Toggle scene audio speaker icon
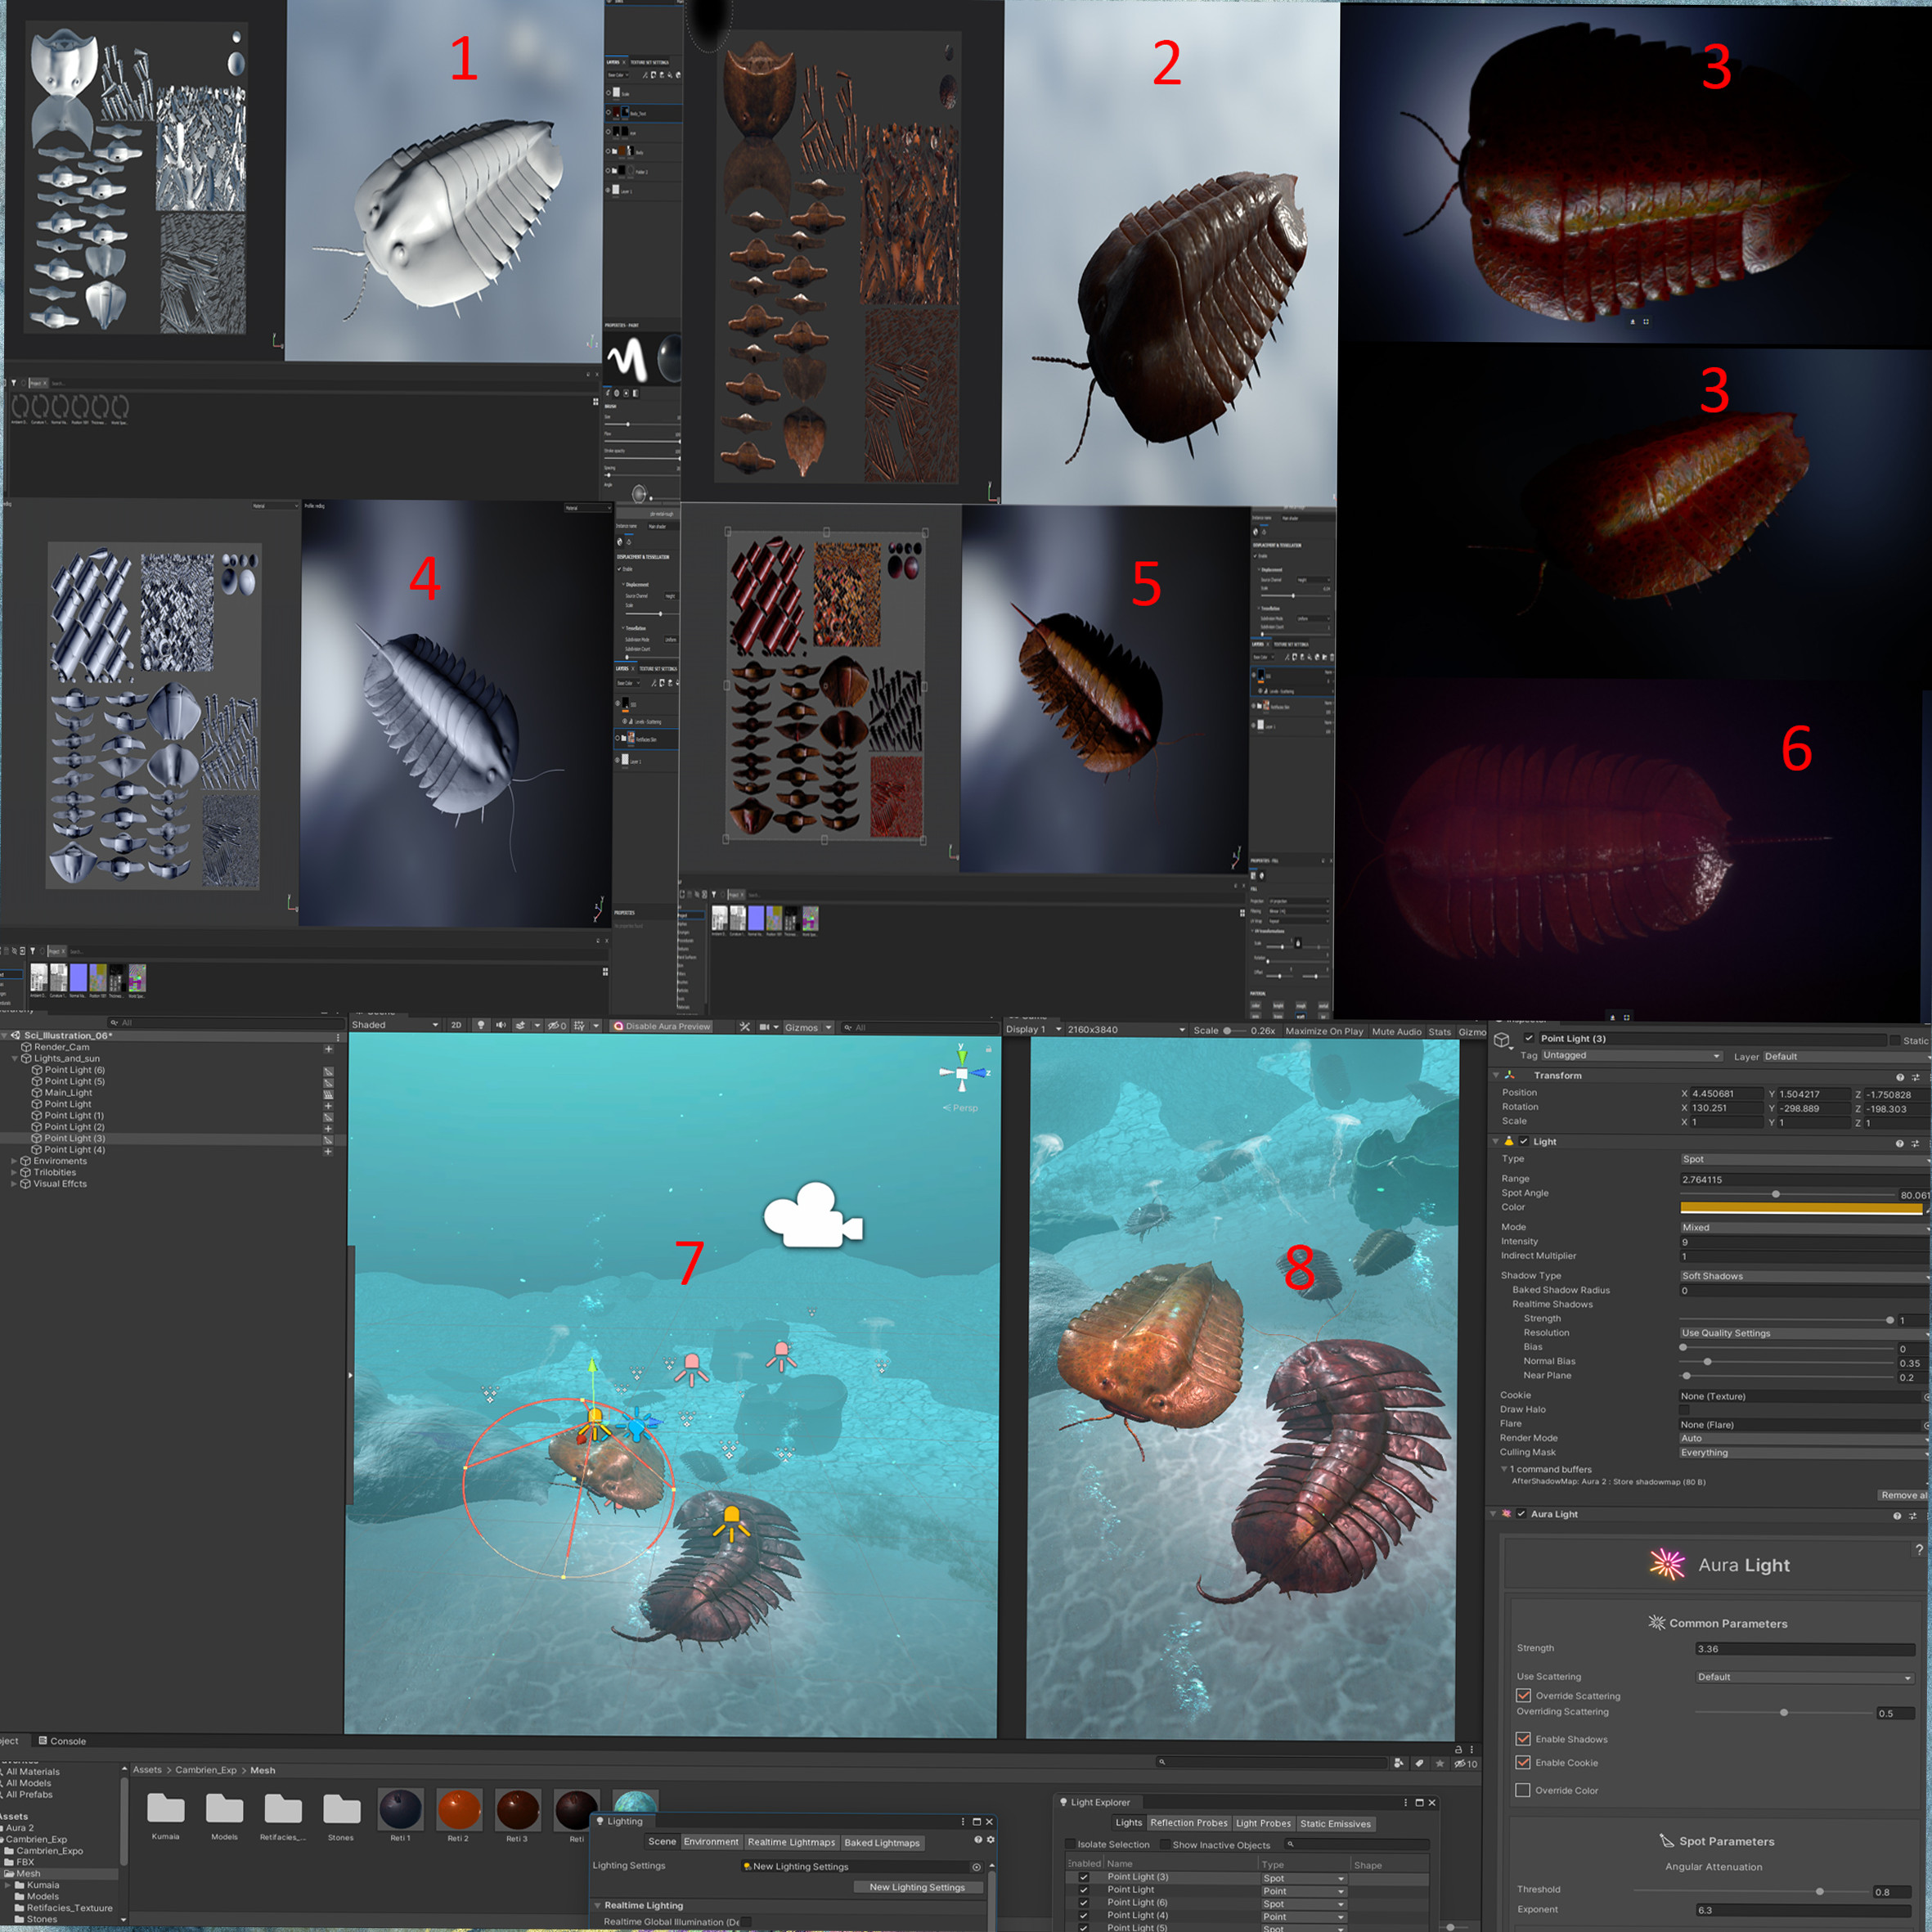Viewport: 1932px width, 1932px height. click(x=501, y=1025)
